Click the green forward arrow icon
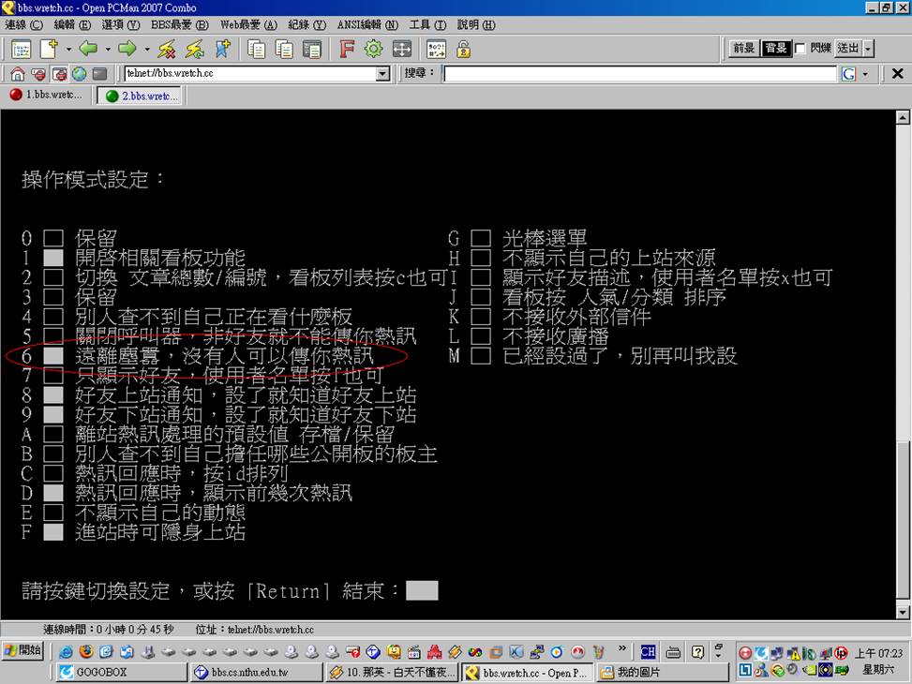Screen dimensions: 912x684 pos(127,49)
